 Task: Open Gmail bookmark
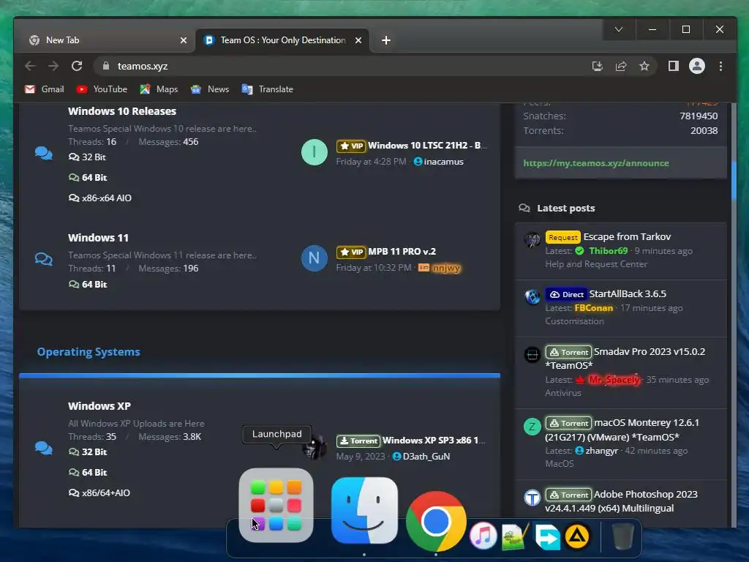click(44, 89)
